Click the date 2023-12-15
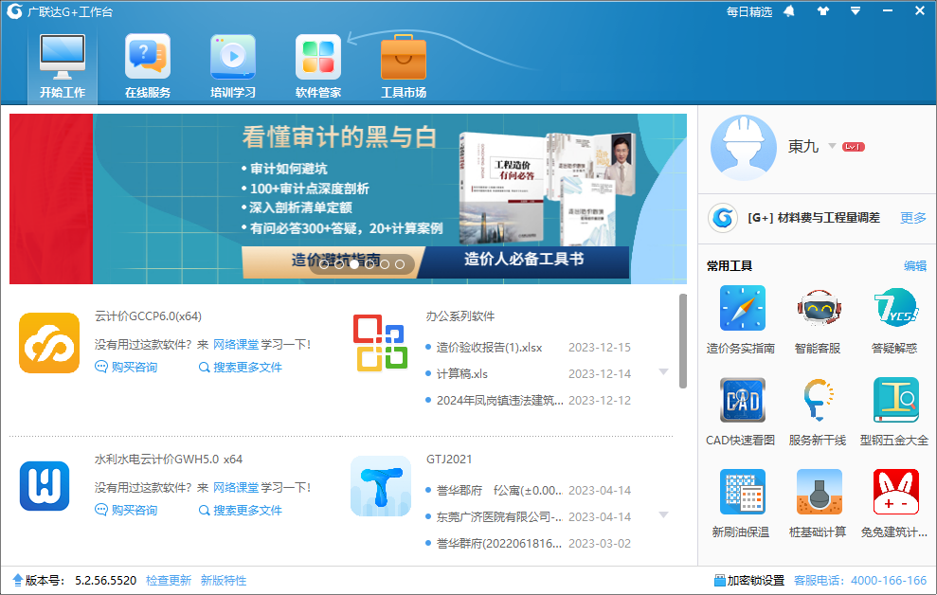This screenshot has height=595, width=937. (600, 348)
